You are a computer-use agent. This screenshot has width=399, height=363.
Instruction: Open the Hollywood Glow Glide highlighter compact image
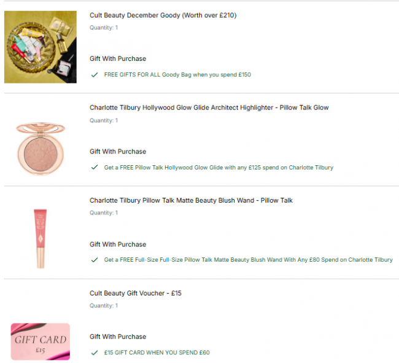[41, 149]
